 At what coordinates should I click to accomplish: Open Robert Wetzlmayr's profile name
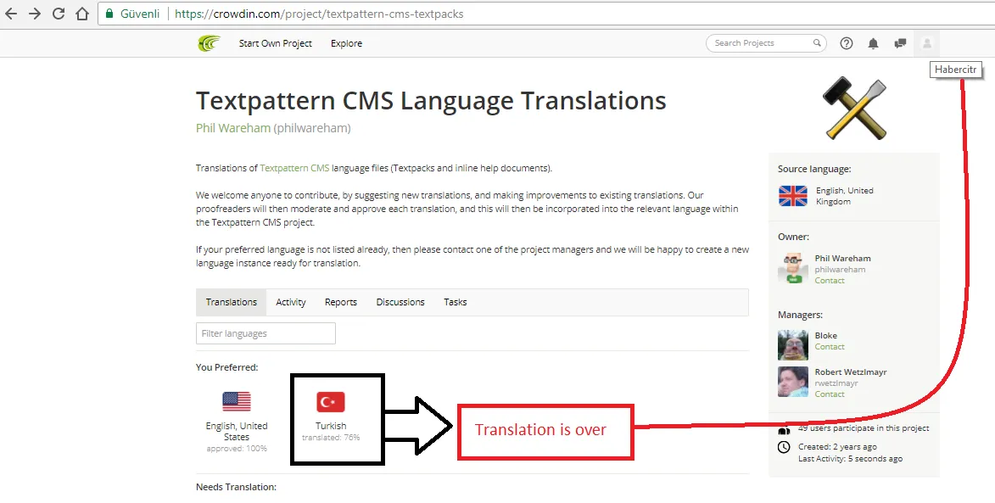point(851,372)
